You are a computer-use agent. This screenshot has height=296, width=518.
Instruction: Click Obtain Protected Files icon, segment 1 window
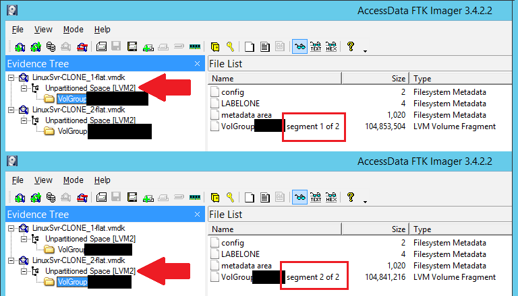[x=215, y=47]
